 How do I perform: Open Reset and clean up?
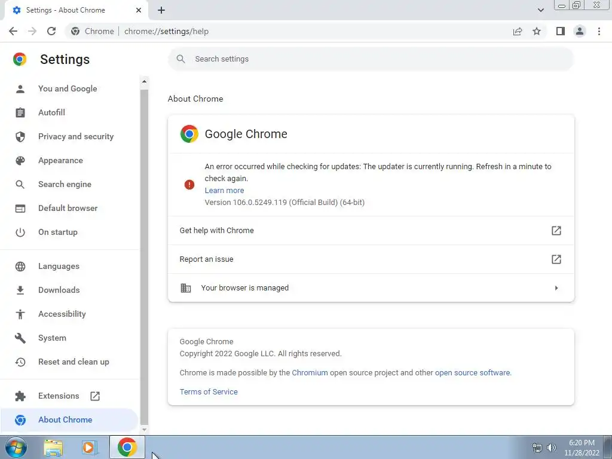(x=69, y=362)
